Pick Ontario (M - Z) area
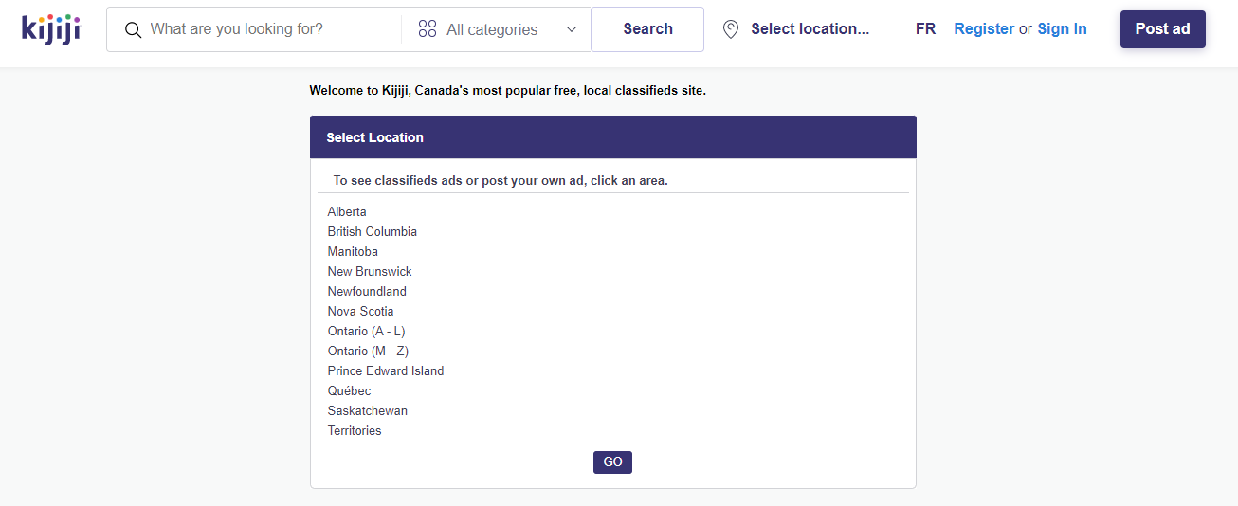This screenshot has width=1238, height=506. (x=368, y=351)
